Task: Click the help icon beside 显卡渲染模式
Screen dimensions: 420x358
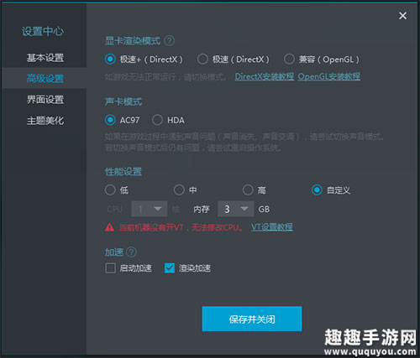Action: click(169, 41)
